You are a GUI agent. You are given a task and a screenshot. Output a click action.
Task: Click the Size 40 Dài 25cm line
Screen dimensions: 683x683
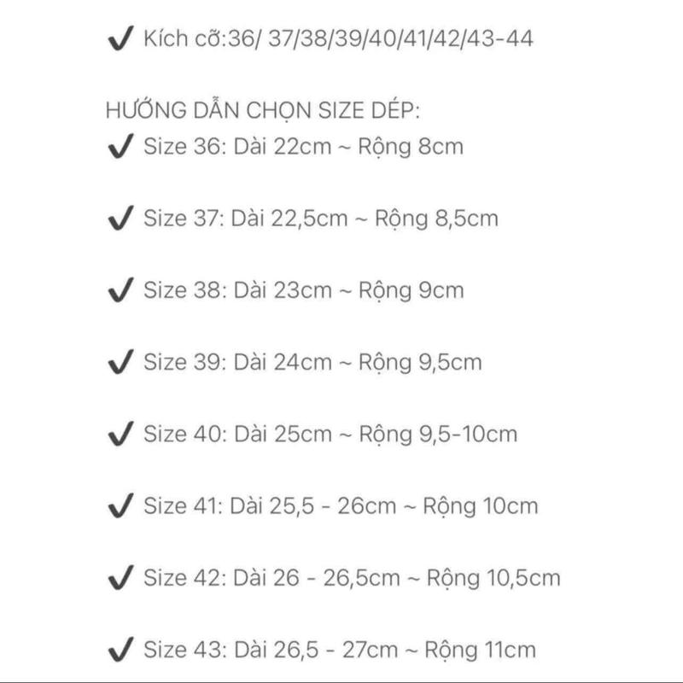click(x=330, y=435)
